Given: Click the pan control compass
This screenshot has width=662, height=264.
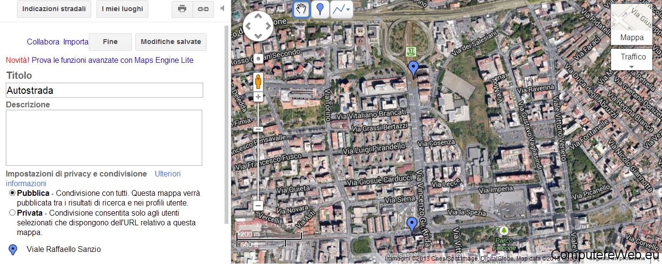Looking at the screenshot, I should tap(258, 26).
